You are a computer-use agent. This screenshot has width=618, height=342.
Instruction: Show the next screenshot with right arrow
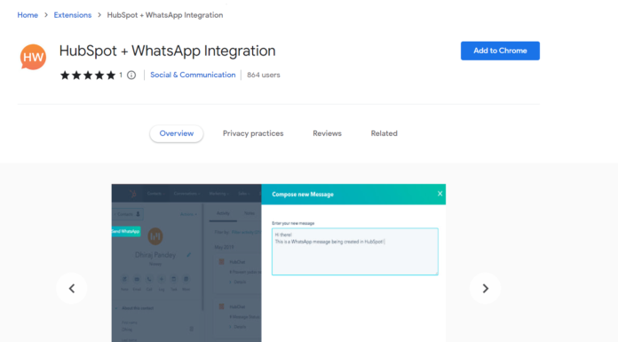(x=485, y=289)
